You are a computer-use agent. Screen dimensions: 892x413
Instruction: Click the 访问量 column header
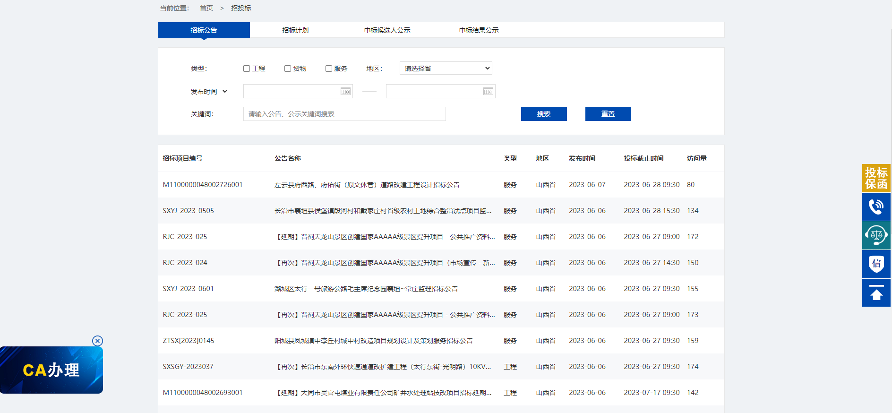pyautogui.click(x=697, y=158)
